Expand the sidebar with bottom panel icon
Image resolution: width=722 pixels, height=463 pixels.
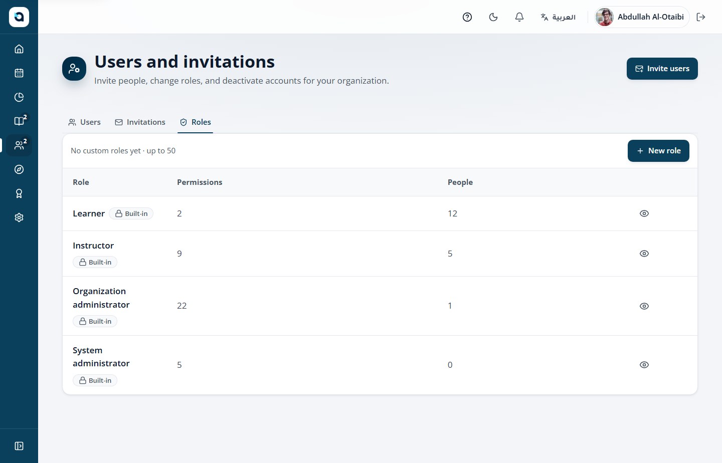click(19, 446)
